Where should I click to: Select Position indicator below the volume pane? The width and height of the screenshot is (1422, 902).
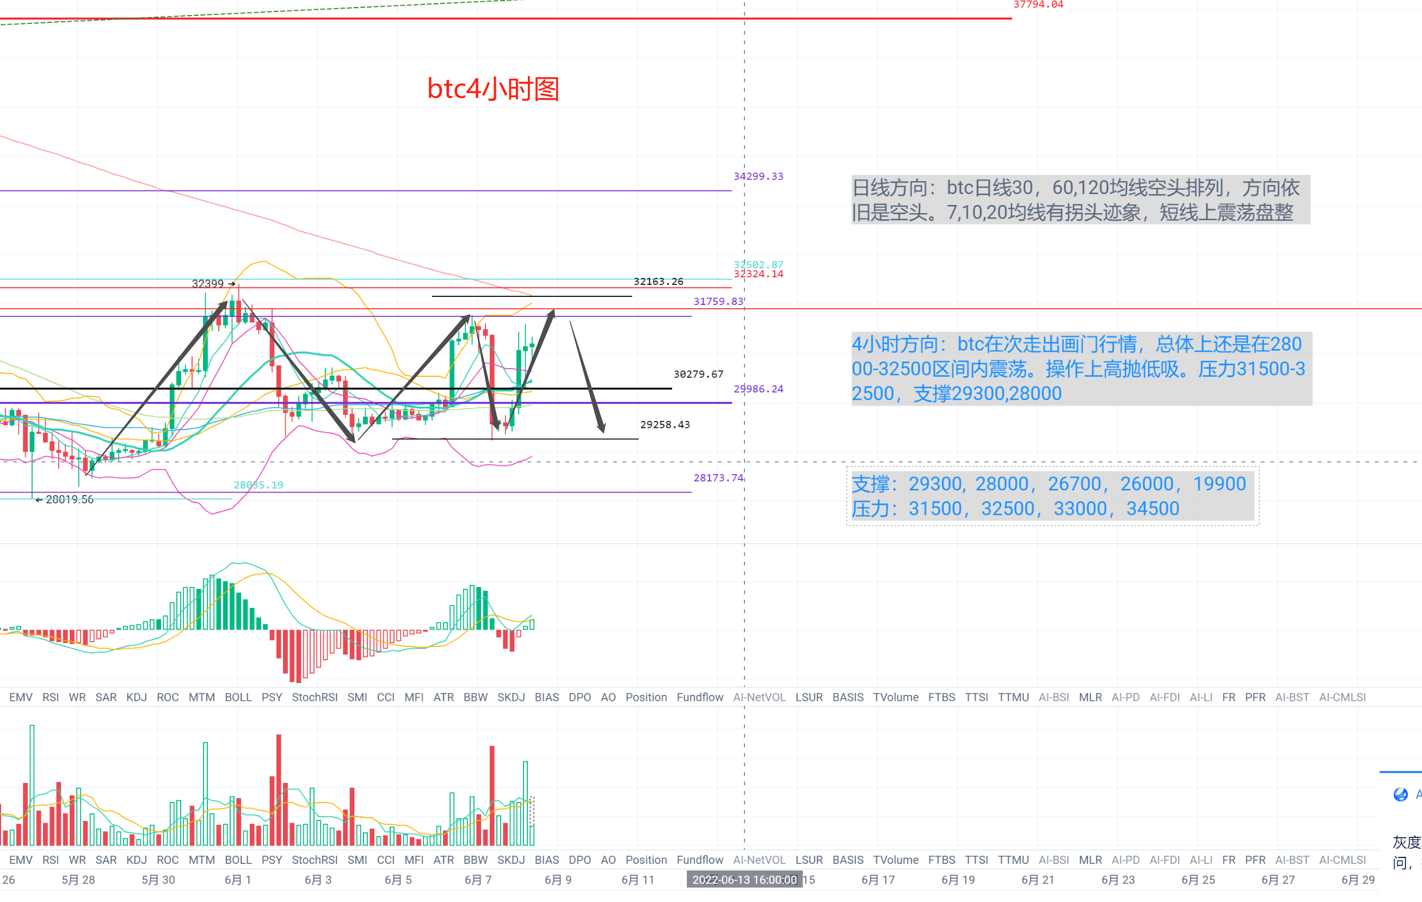(646, 860)
